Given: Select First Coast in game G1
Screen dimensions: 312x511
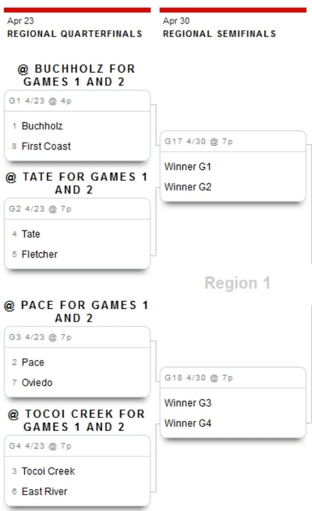Looking at the screenshot, I should (x=46, y=146).
